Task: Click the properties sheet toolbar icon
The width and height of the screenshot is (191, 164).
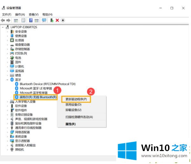Action: pyautogui.click(x=23, y=20)
